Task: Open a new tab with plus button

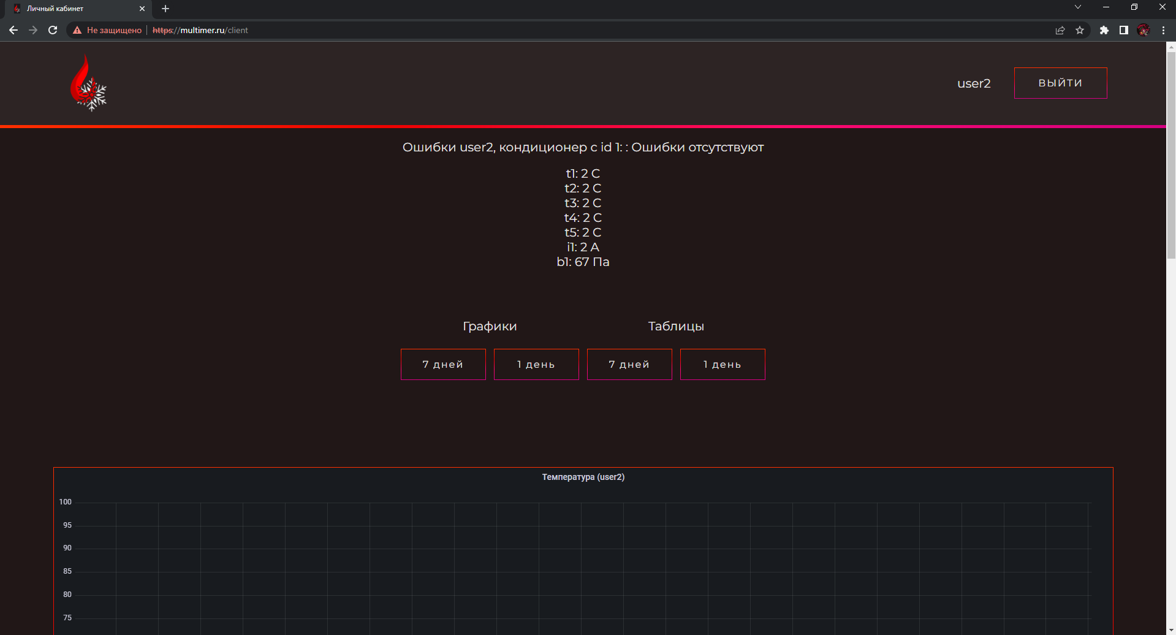Action: point(165,9)
